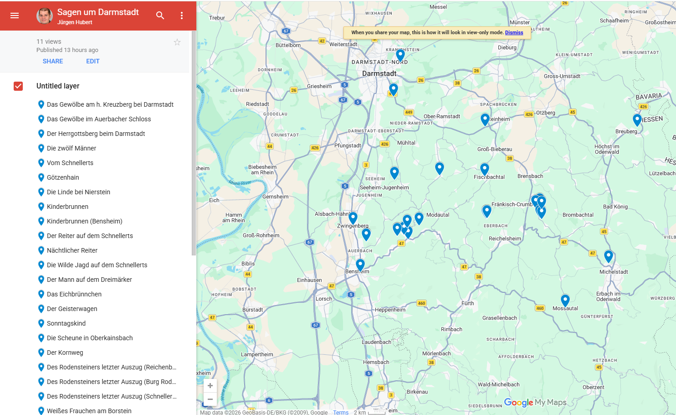
Task: Click the map pin near Mossautal
Action: pyautogui.click(x=565, y=300)
